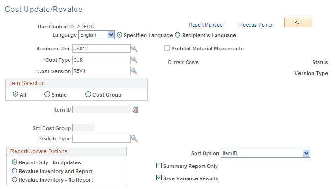
Task: Select Recipient's Language radio button
Action: pyautogui.click(x=178, y=35)
